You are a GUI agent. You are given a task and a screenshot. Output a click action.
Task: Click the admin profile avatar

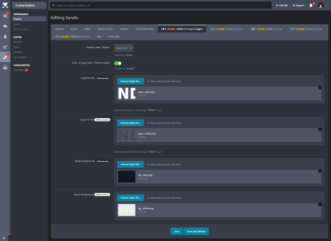pos(320,5)
